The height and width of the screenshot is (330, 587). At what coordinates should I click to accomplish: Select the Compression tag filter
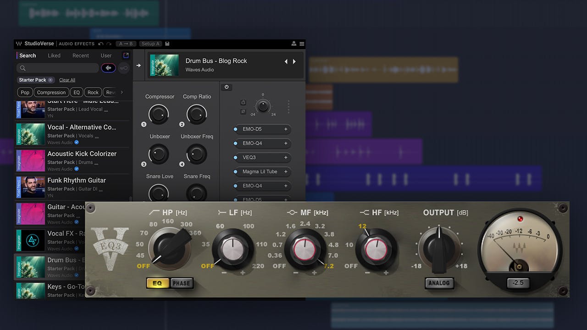(51, 93)
